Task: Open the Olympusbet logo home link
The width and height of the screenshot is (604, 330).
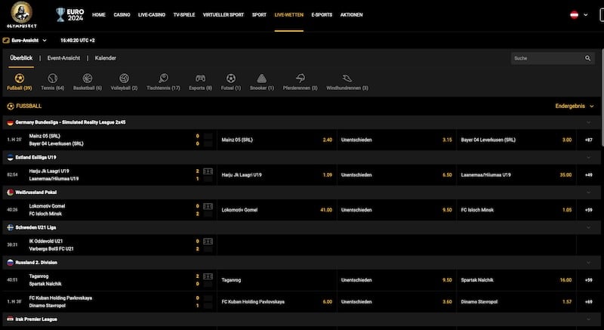Action: (22, 14)
